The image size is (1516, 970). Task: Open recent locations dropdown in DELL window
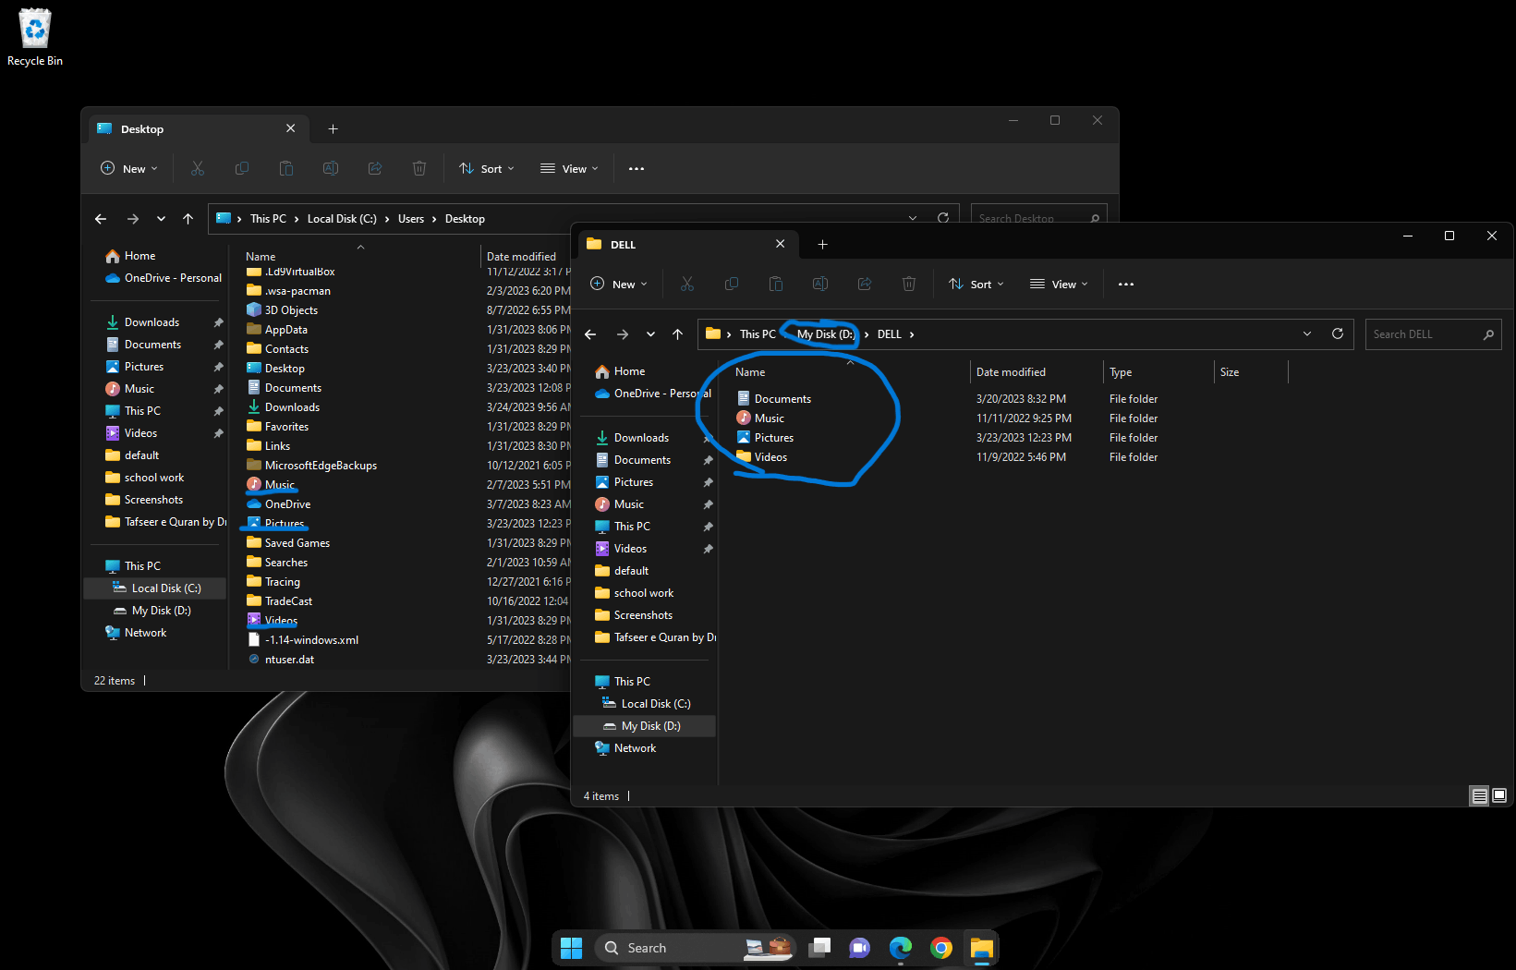click(x=650, y=334)
